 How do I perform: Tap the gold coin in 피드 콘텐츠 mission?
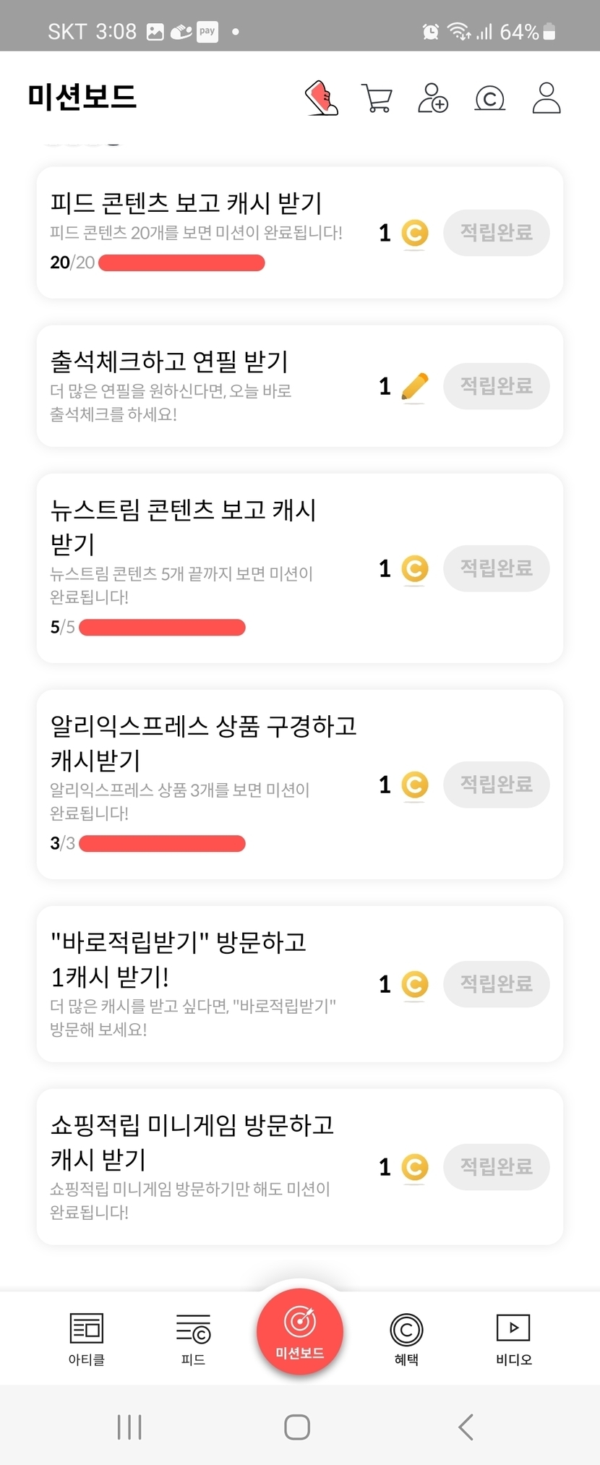click(415, 233)
